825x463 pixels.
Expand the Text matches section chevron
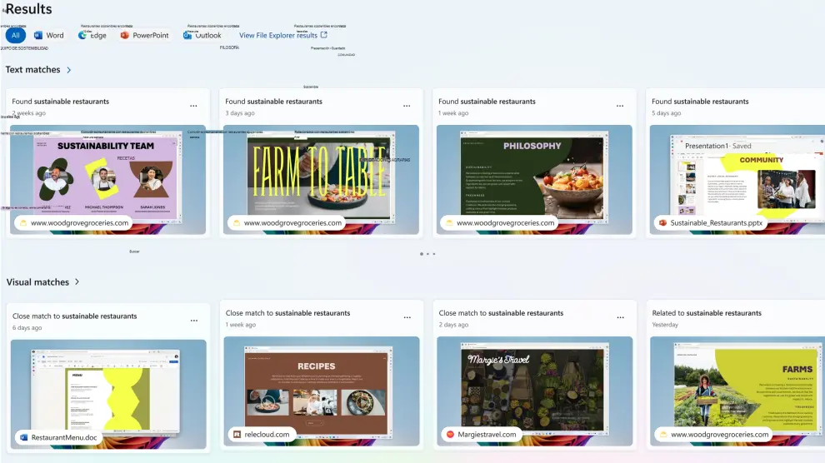69,70
